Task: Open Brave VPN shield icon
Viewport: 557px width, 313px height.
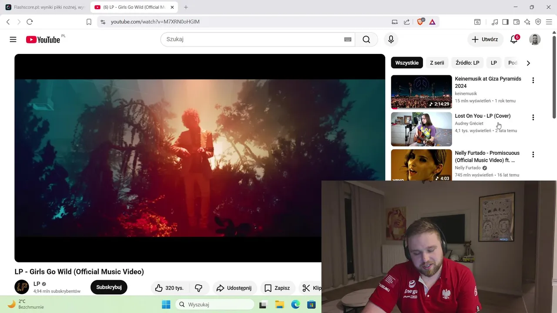Action: point(538,22)
